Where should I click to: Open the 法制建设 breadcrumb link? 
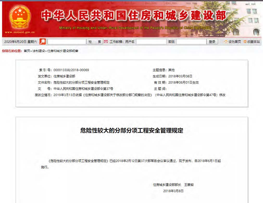click(39, 51)
